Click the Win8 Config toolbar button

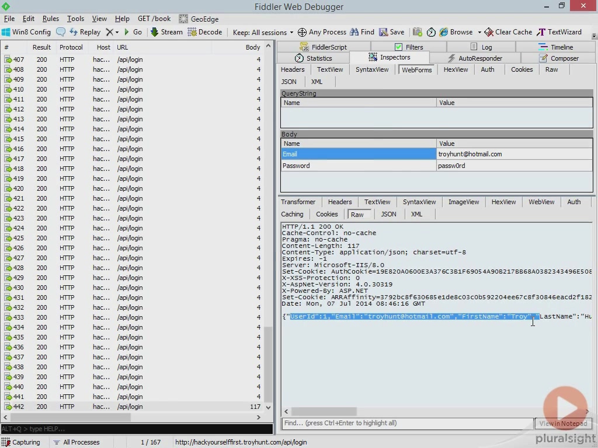(26, 32)
